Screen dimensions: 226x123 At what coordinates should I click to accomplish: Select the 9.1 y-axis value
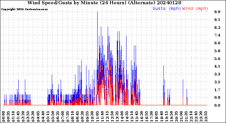click(217, 20)
